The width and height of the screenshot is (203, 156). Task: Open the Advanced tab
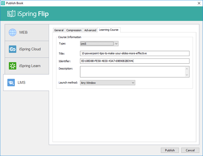[x=90, y=30]
